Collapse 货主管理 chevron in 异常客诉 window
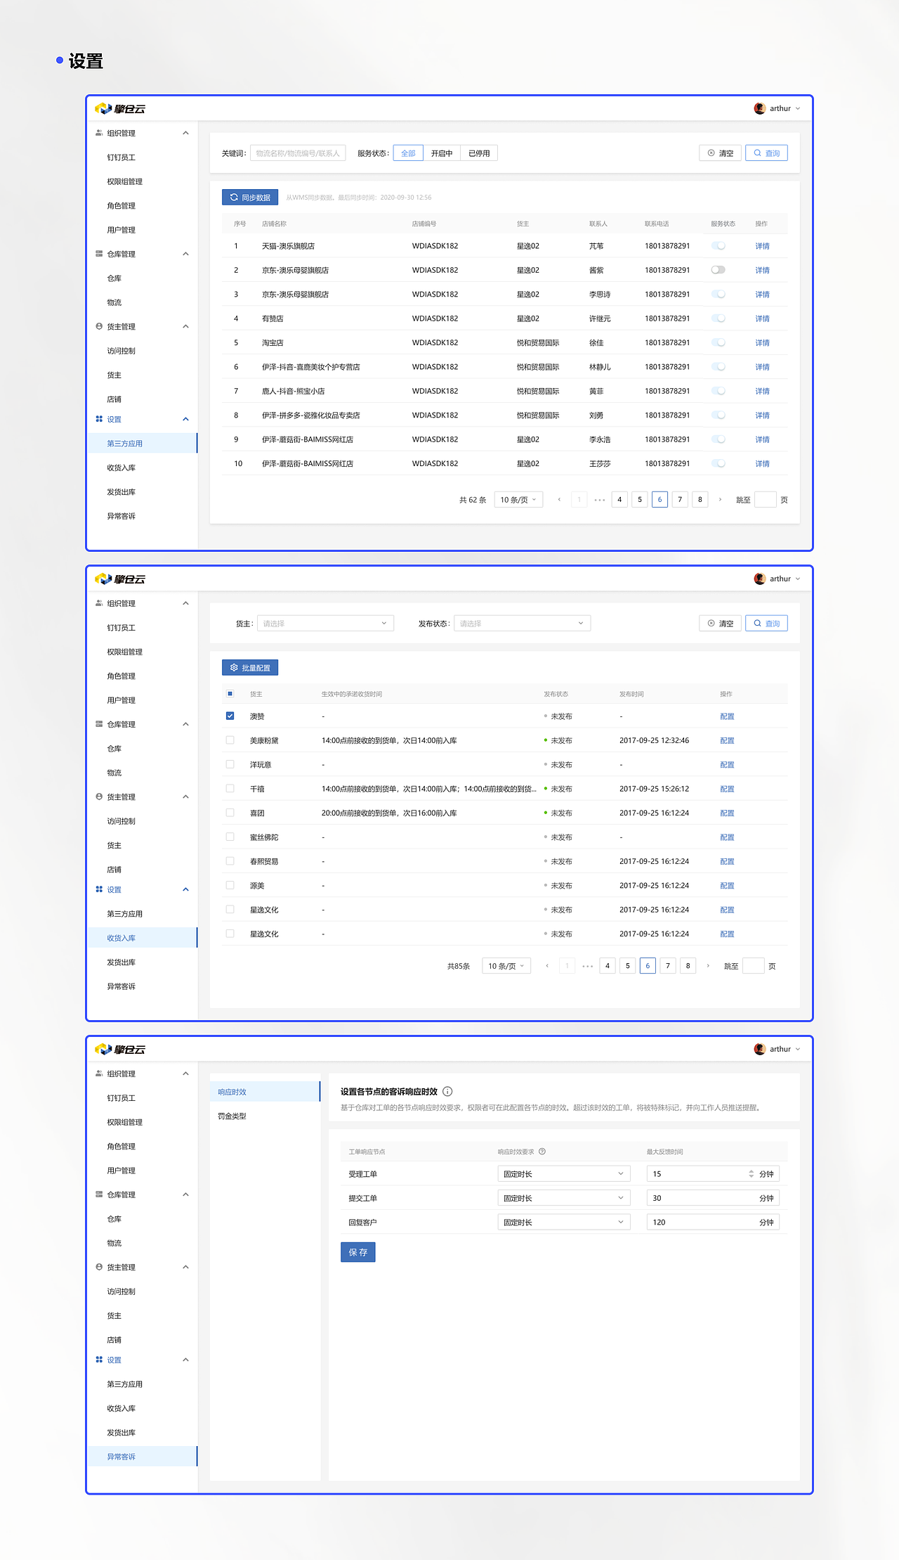This screenshot has width=899, height=1560. tap(185, 1267)
